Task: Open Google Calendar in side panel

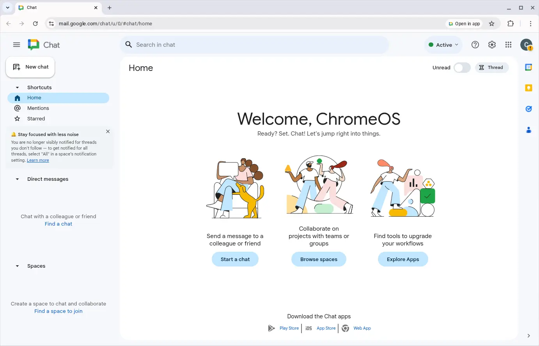Action: coord(528,67)
